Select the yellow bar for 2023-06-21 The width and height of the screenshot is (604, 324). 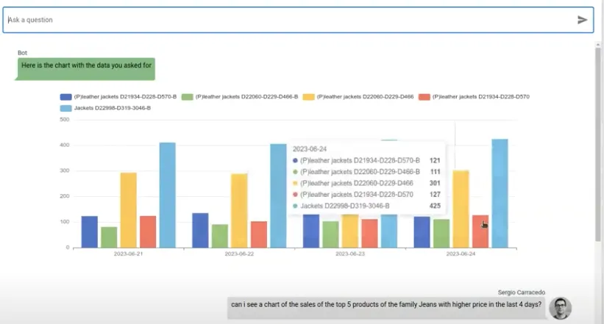129,210
